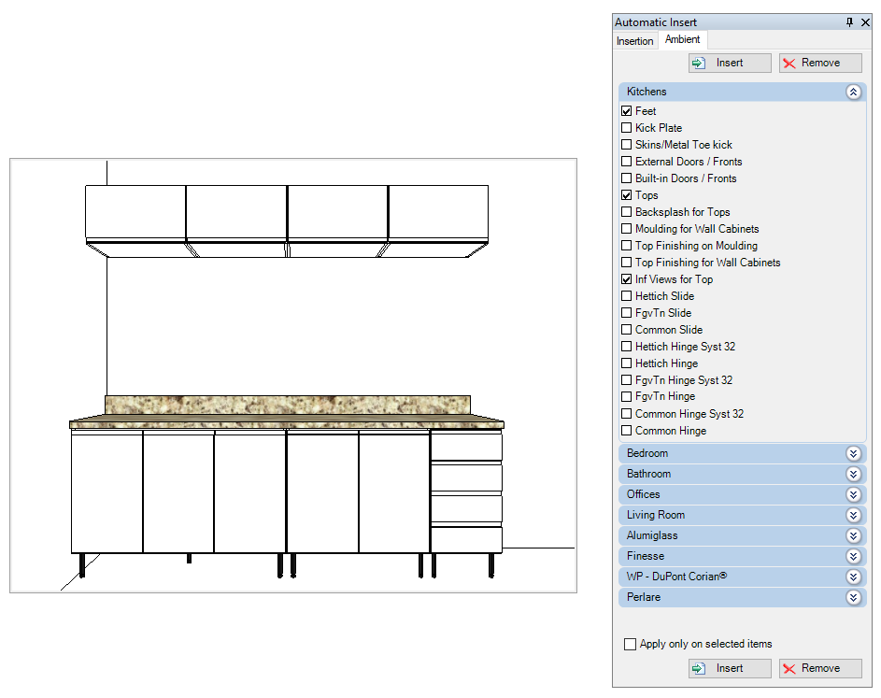Expand the Bathroom section
The image size is (881, 698).
coord(853,475)
